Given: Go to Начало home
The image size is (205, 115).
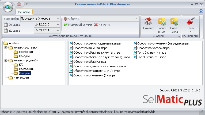Looking at the screenshot, I should [148, 24].
